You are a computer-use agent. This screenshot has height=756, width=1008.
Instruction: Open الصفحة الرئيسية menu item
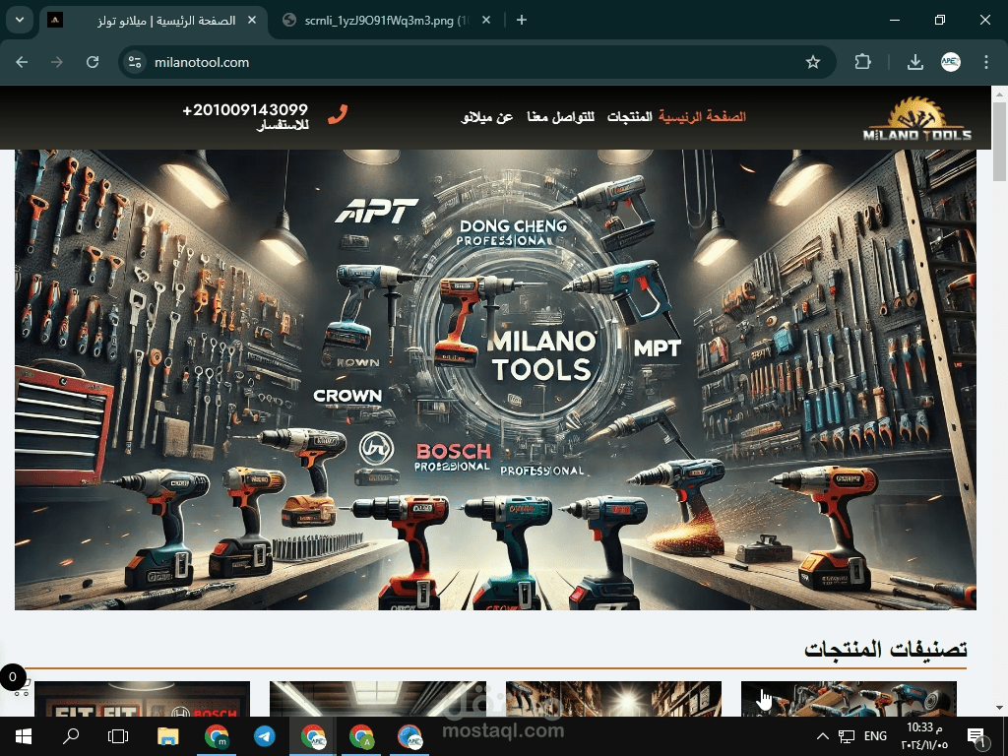click(702, 116)
